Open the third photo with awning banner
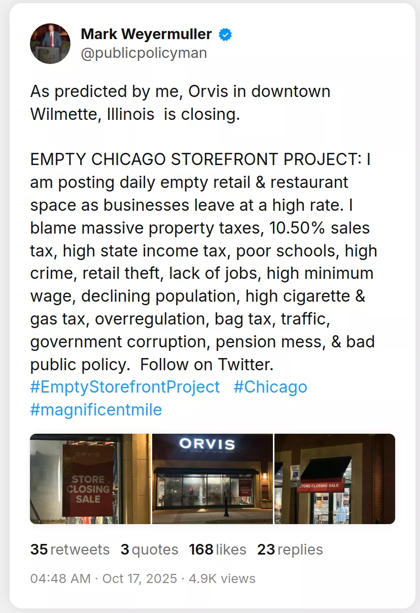Image resolution: width=420 pixels, height=613 pixels. (x=335, y=478)
